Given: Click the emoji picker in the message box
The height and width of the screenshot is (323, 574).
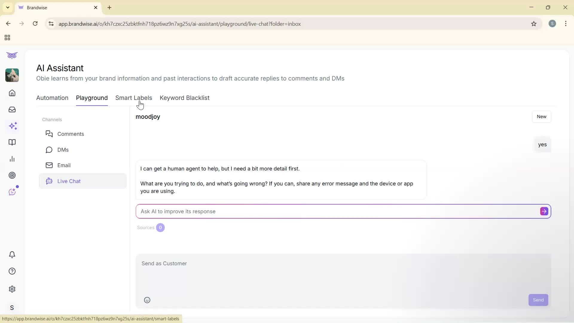Looking at the screenshot, I should pos(147,300).
